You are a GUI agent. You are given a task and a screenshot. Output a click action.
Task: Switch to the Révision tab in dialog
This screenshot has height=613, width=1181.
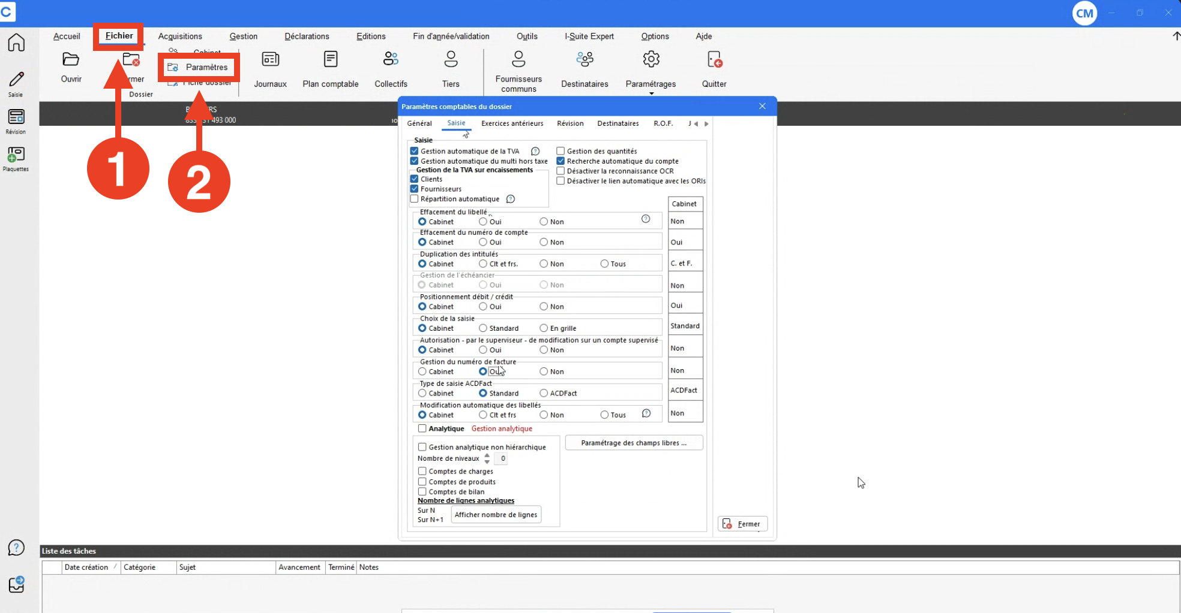point(570,123)
